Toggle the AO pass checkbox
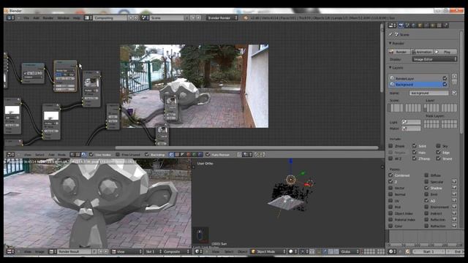This screenshot has width=468, height=263. [426, 201]
